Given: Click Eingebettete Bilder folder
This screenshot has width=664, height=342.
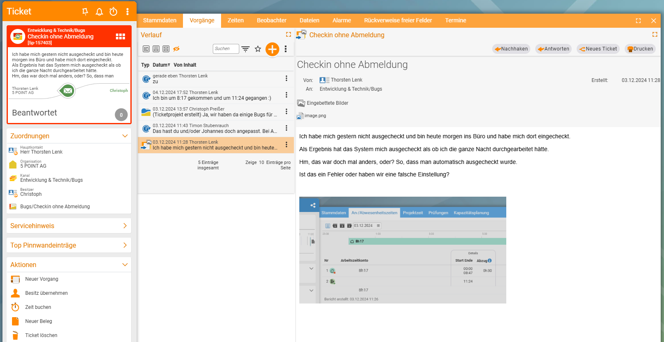Looking at the screenshot, I should point(323,103).
